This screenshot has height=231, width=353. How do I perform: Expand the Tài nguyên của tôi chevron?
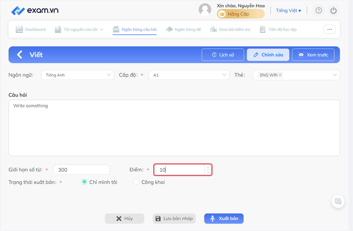click(x=102, y=29)
